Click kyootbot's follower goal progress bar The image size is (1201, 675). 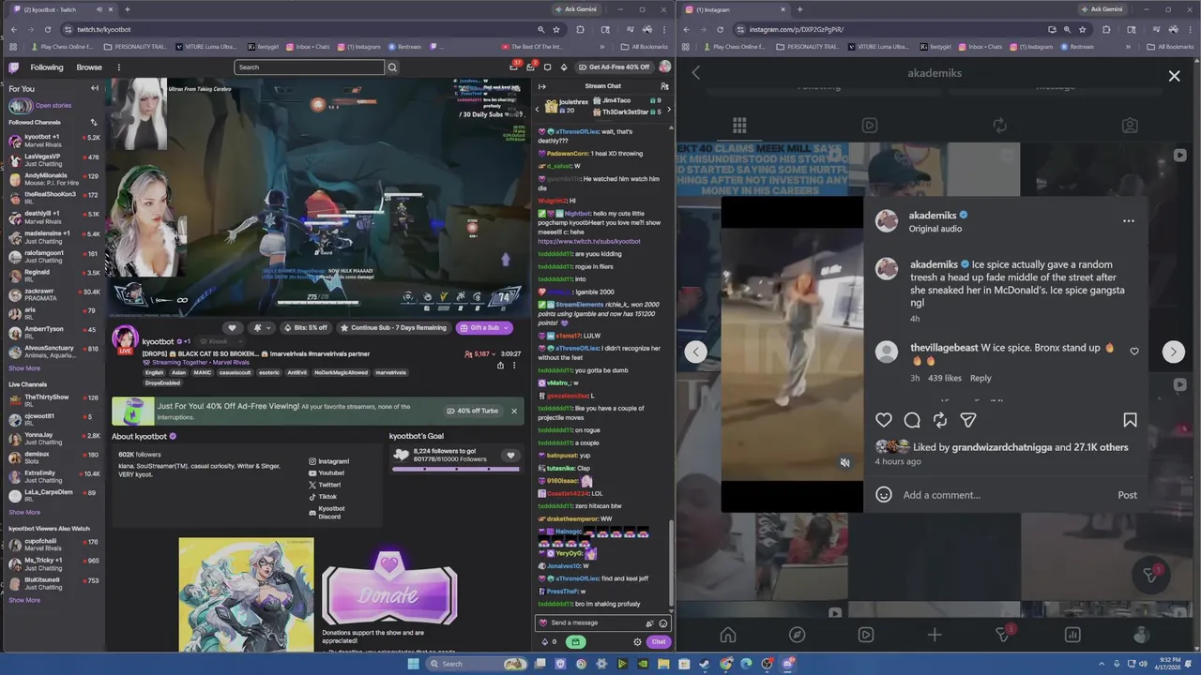click(456, 468)
